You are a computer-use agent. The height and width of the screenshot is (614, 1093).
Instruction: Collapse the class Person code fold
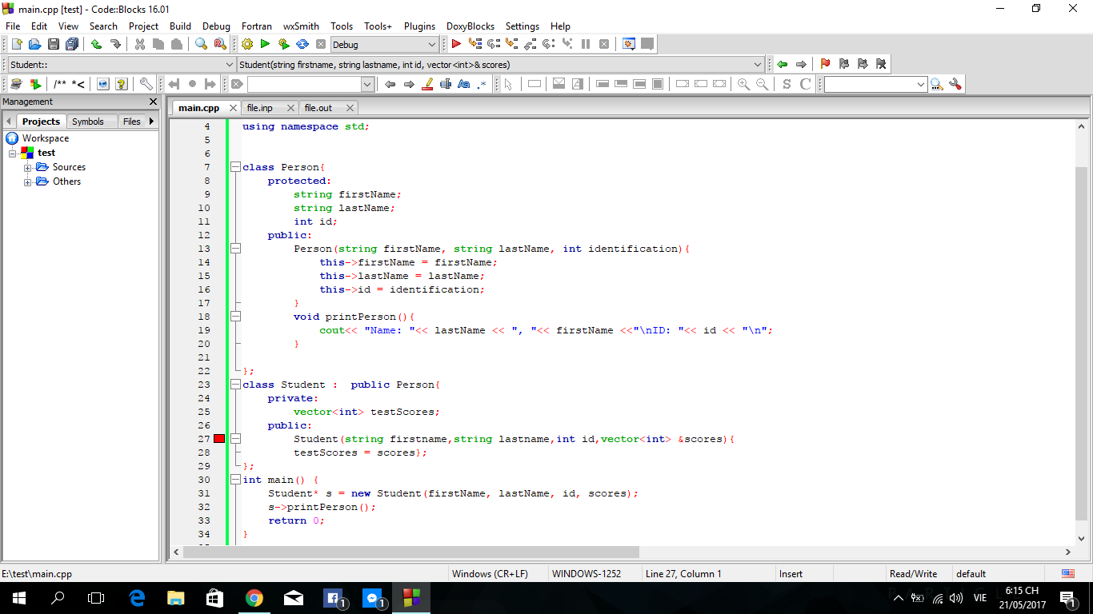[x=235, y=167]
